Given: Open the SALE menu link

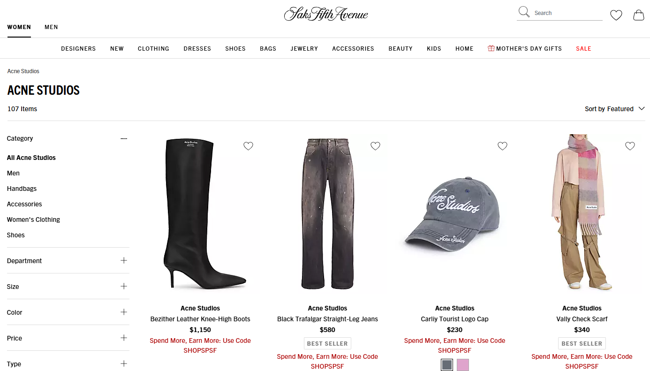Looking at the screenshot, I should (x=583, y=48).
